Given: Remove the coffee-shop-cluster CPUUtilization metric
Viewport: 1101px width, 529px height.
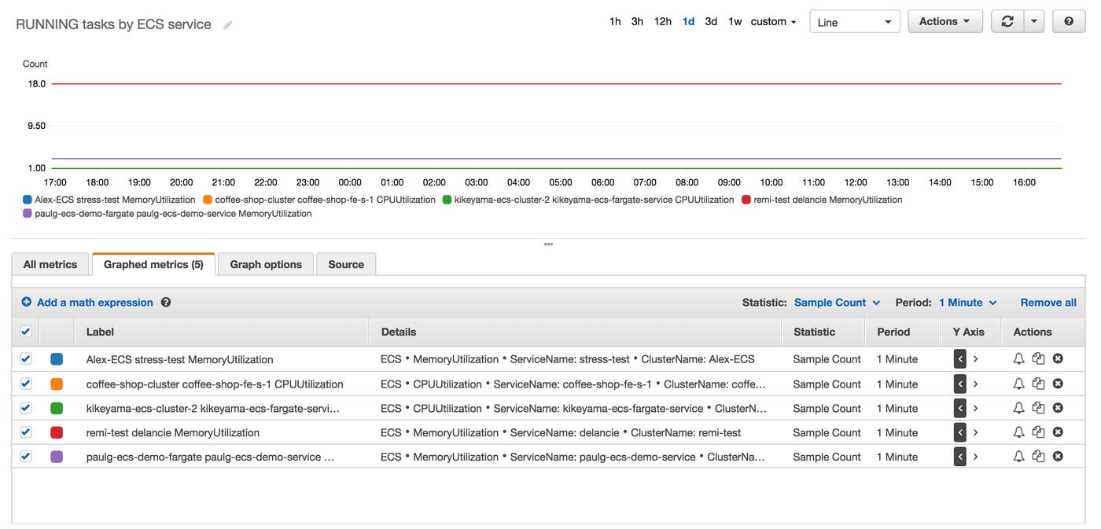Looking at the screenshot, I should pos(1058,384).
